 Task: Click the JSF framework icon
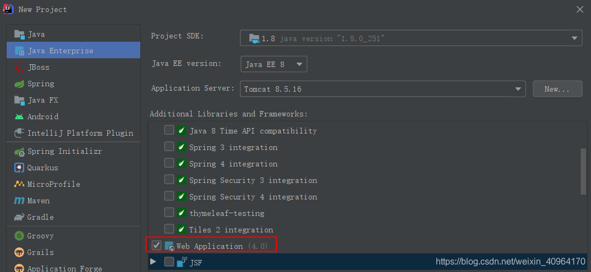coord(182,262)
